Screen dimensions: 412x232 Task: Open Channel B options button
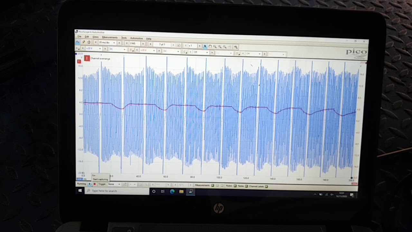pos(131,50)
